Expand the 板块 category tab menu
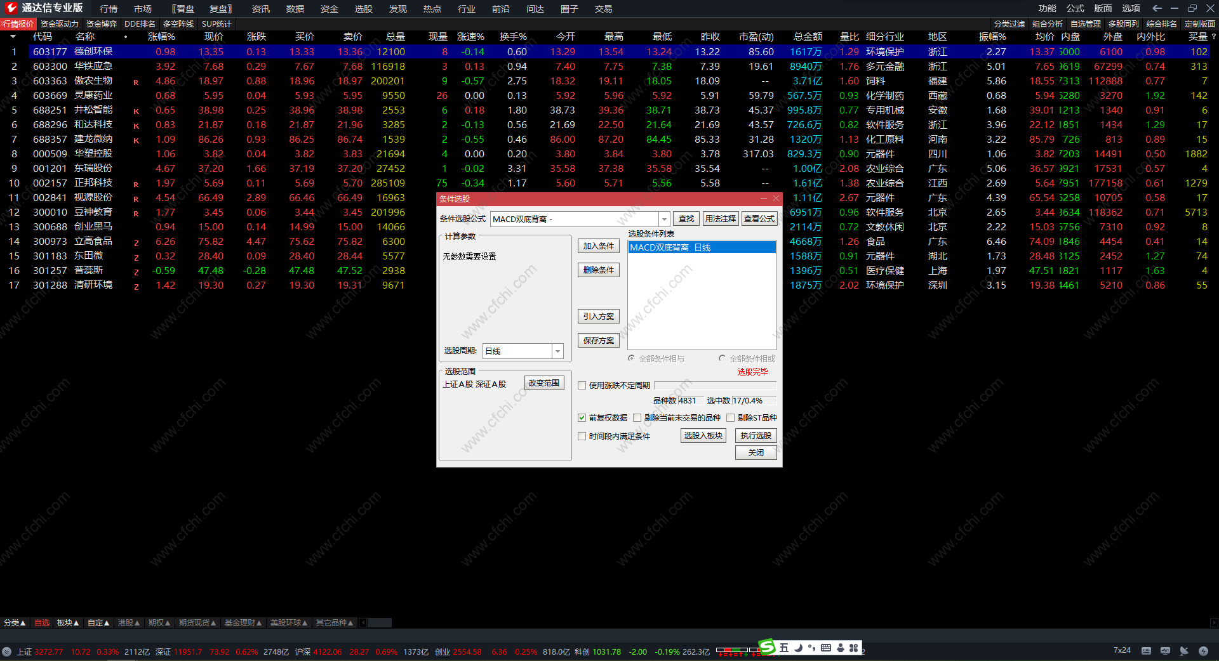The width and height of the screenshot is (1219, 661). pyautogui.click(x=68, y=623)
